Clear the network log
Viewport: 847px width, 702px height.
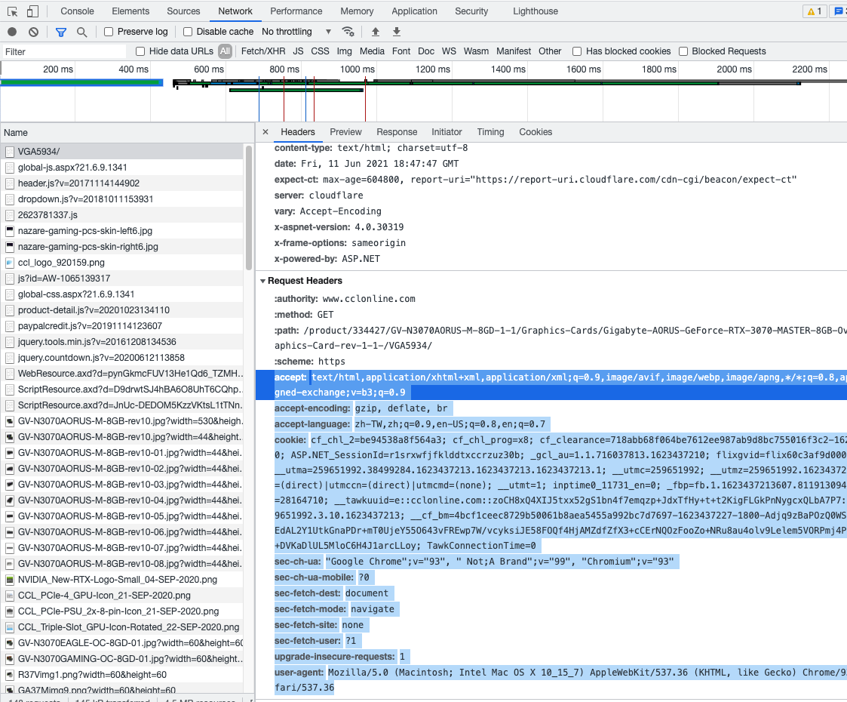tap(33, 32)
